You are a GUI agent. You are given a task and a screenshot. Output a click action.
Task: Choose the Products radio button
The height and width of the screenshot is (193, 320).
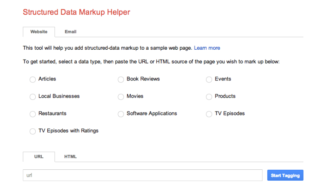click(x=209, y=96)
